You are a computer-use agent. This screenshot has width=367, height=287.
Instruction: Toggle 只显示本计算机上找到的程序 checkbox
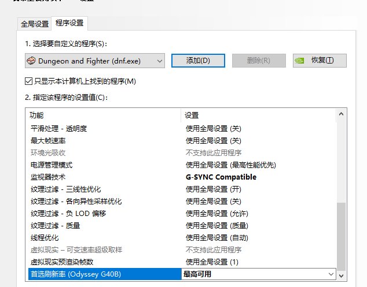pos(28,81)
